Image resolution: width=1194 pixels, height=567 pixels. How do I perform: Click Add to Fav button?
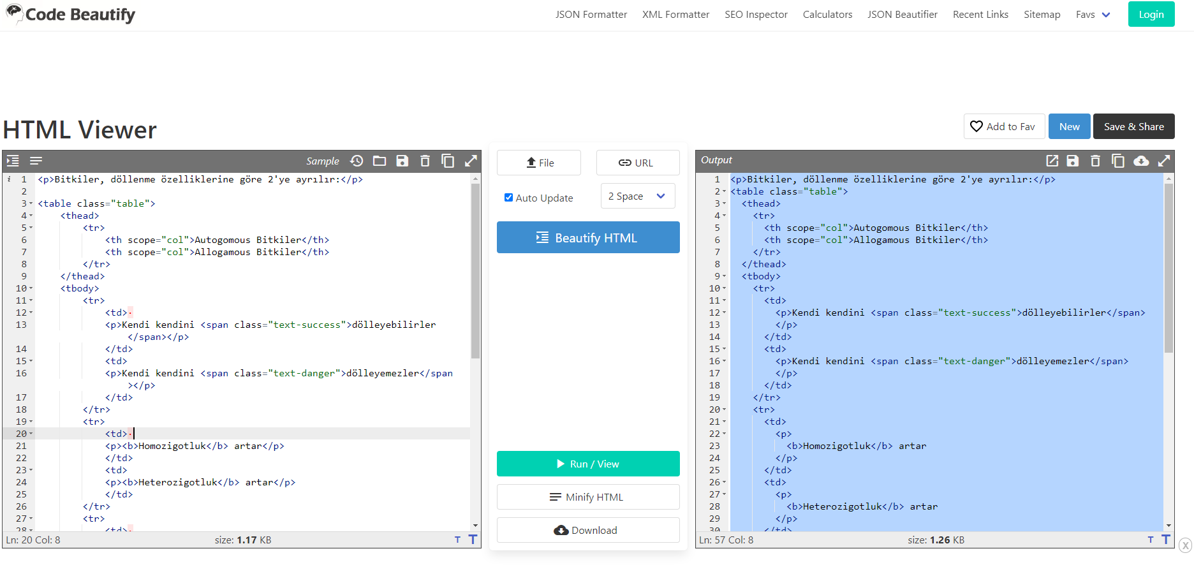1004,126
